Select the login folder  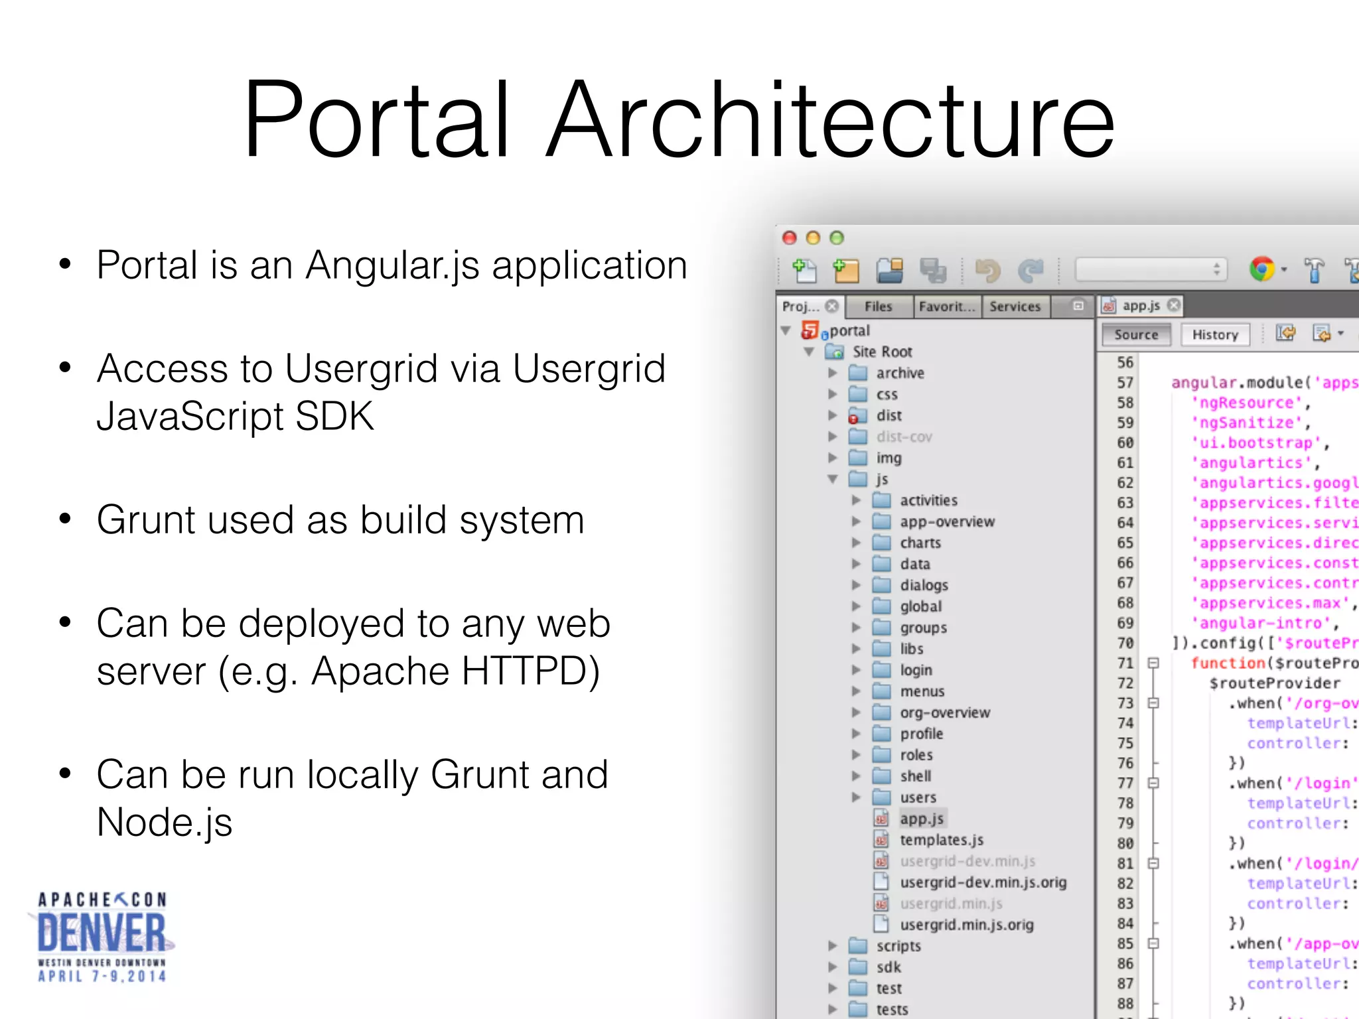tap(916, 670)
